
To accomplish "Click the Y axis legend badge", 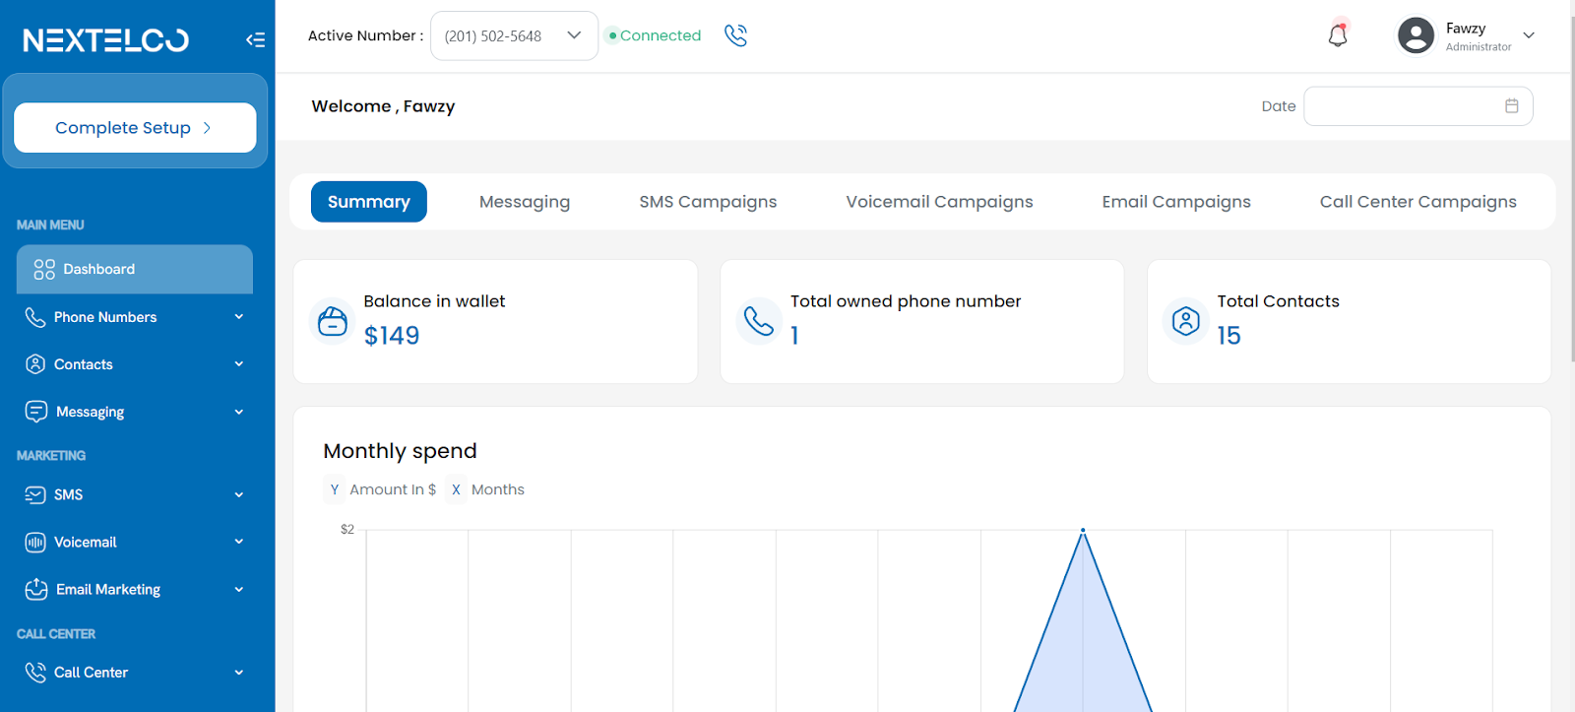I will pos(335,489).
